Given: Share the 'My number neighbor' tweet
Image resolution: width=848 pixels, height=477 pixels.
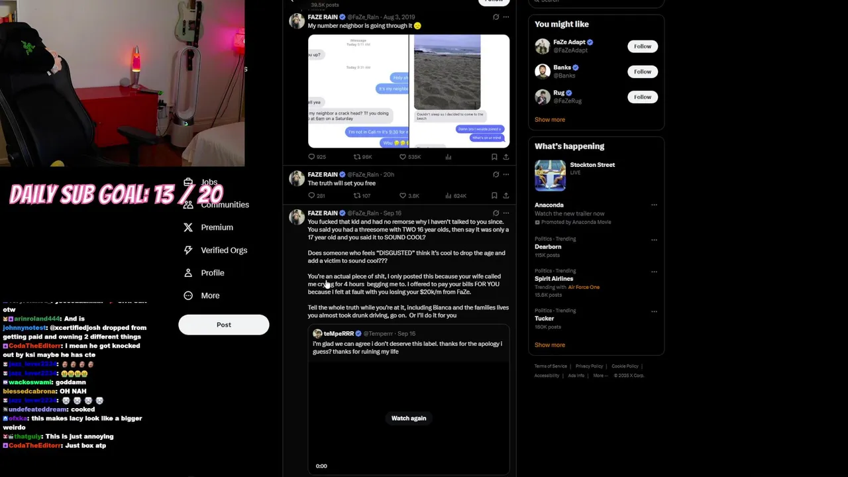Looking at the screenshot, I should (506, 157).
